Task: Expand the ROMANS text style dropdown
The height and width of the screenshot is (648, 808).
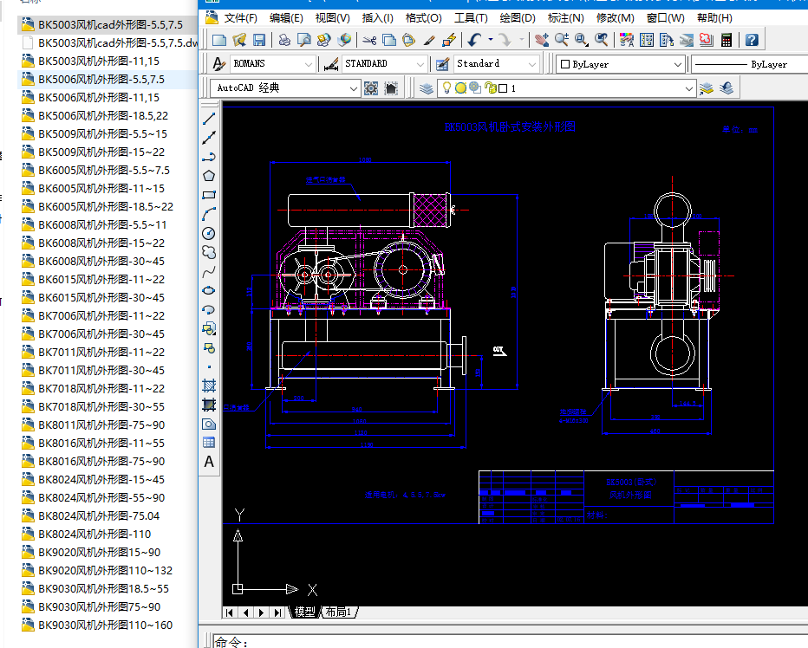Action: 309,64
